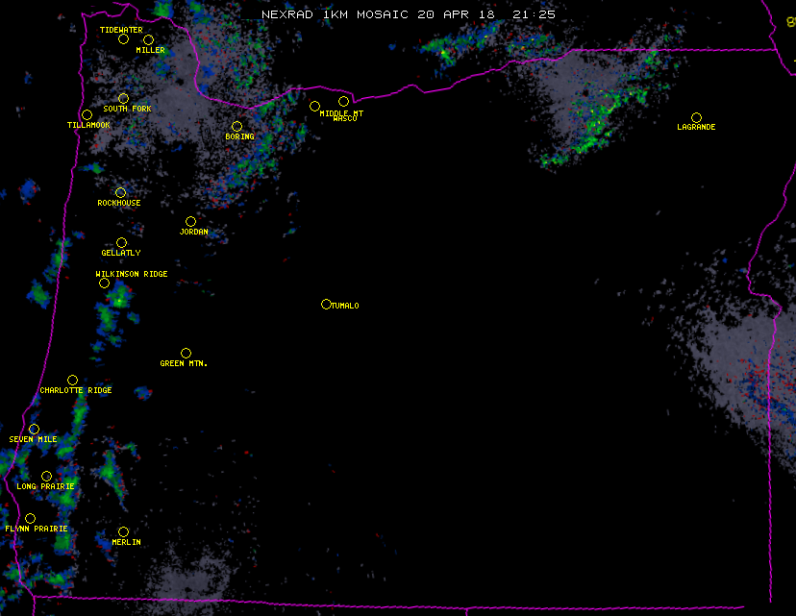Select the Miller station circle marker
This screenshot has height=616, width=796.
pyautogui.click(x=148, y=39)
